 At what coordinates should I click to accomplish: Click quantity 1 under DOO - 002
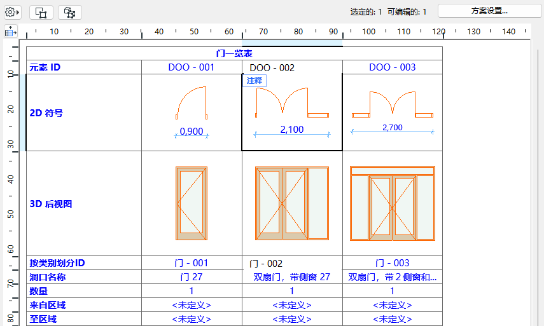pyautogui.click(x=292, y=291)
